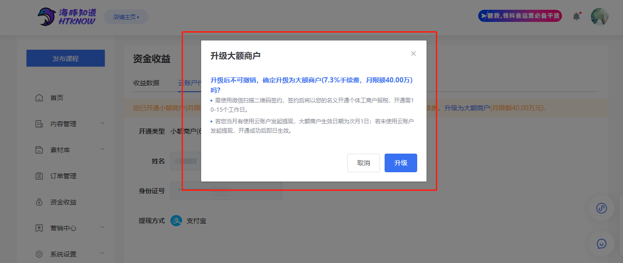The image size is (623, 263).
Task: Expand the 素材库 menu arrow
Action: point(102,149)
